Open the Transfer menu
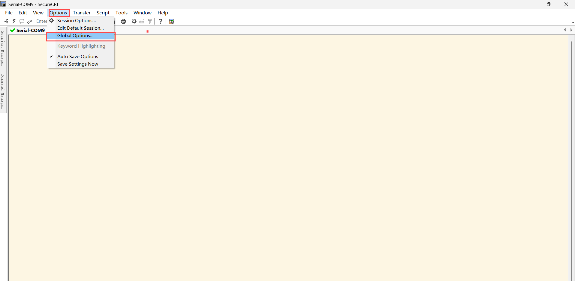The image size is (575, 281). click(81, 13)
